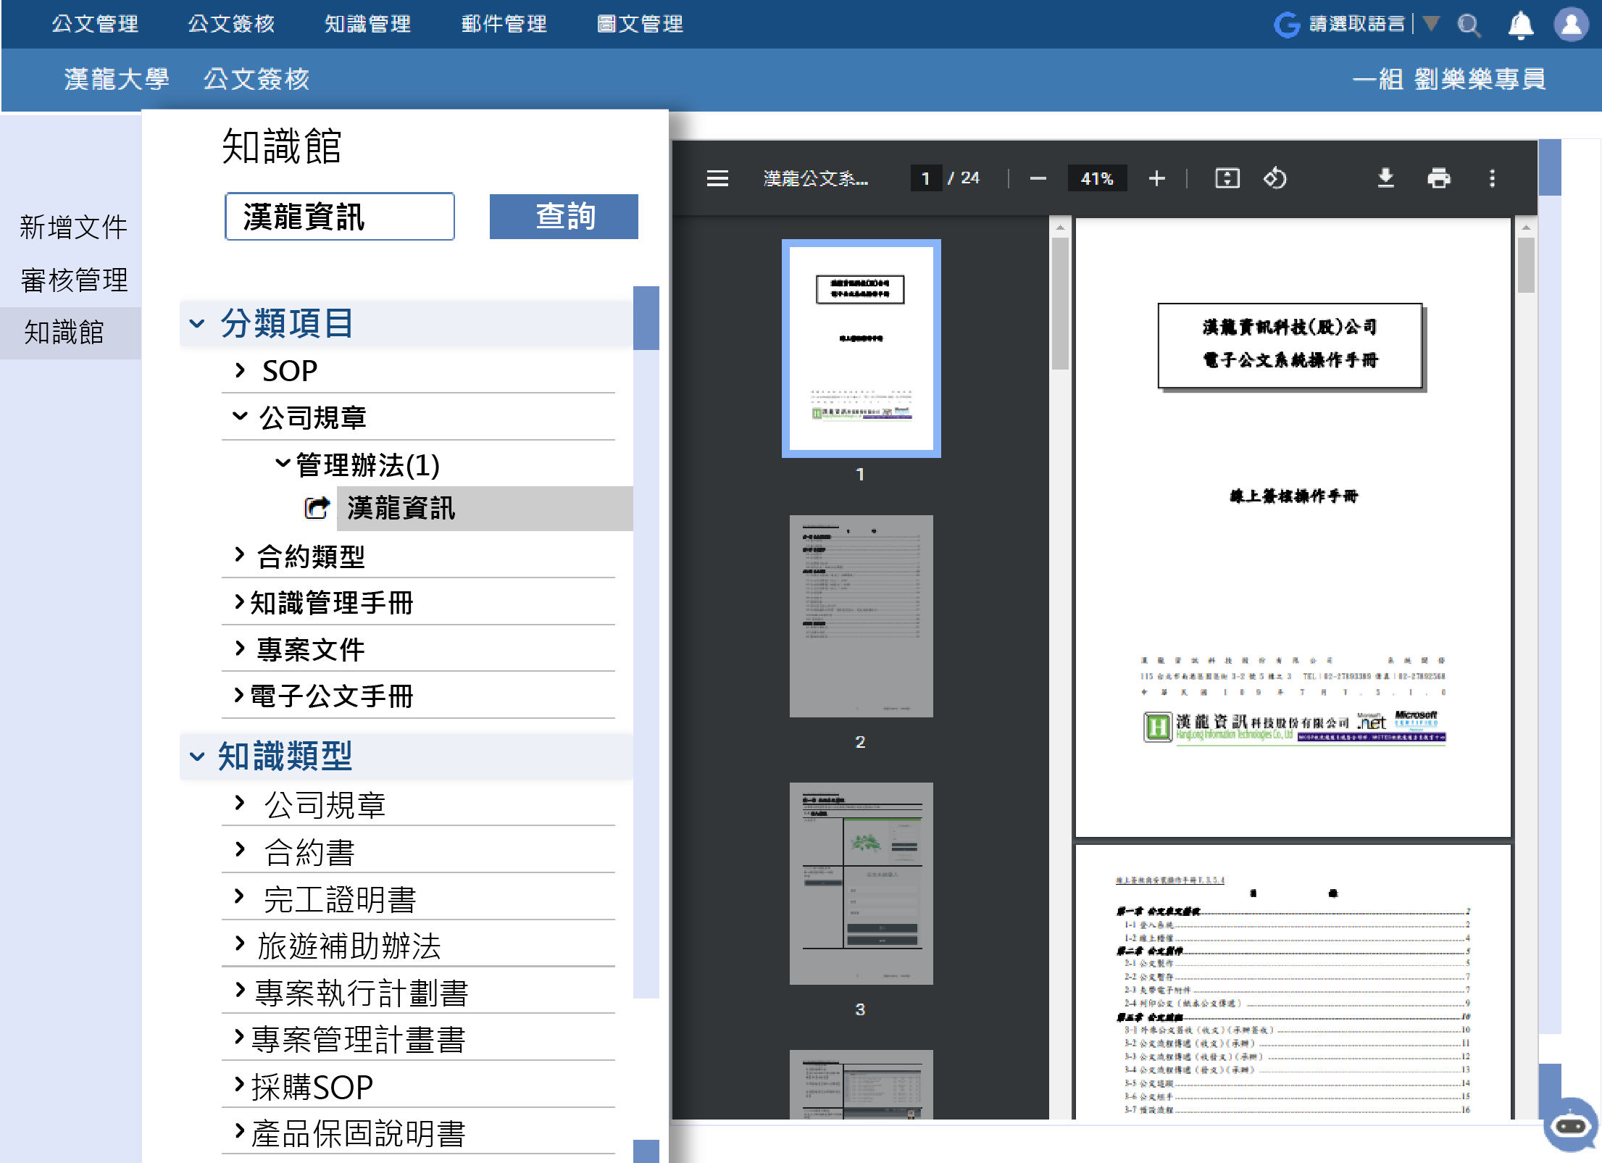
Task: Click the thumbnail panel scrollbar
Action: [x=1060, y=304]
